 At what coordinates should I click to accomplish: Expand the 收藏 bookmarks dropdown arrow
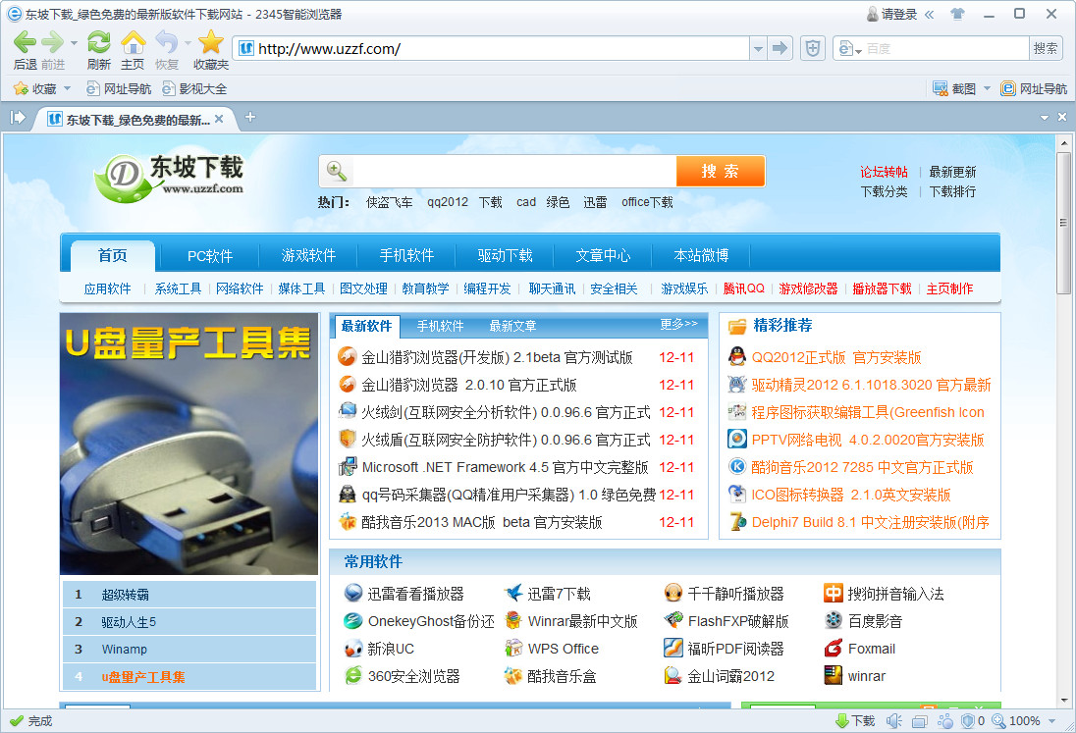tap(68, 88)
